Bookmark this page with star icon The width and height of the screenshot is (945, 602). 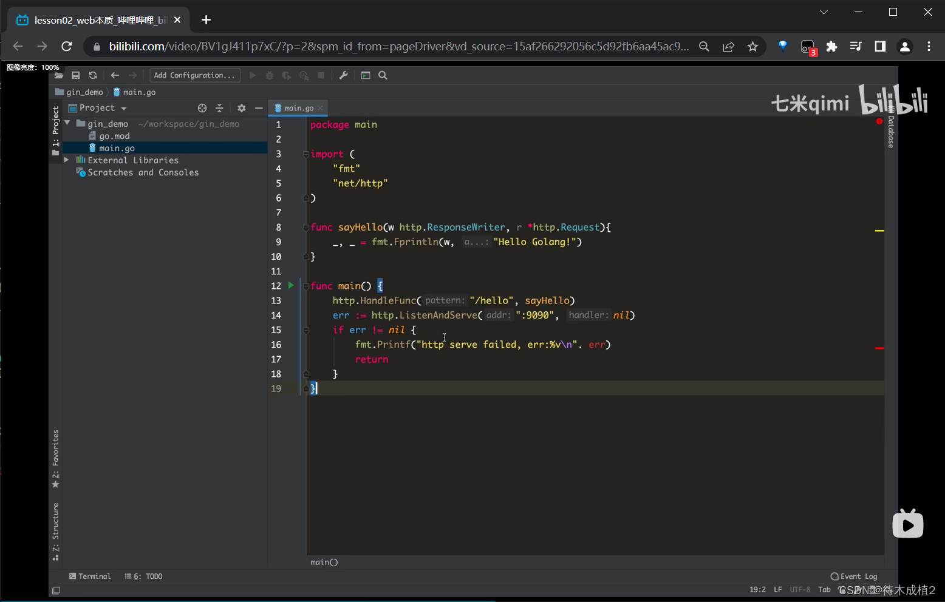click(x=752, y=46)
